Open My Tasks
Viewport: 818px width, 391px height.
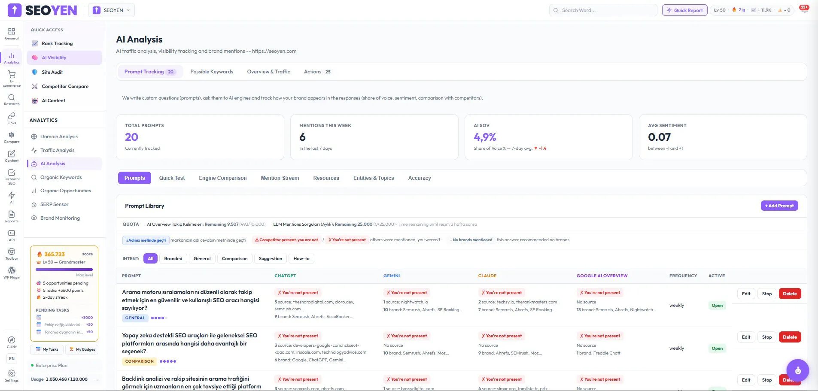tap(47, 349)
